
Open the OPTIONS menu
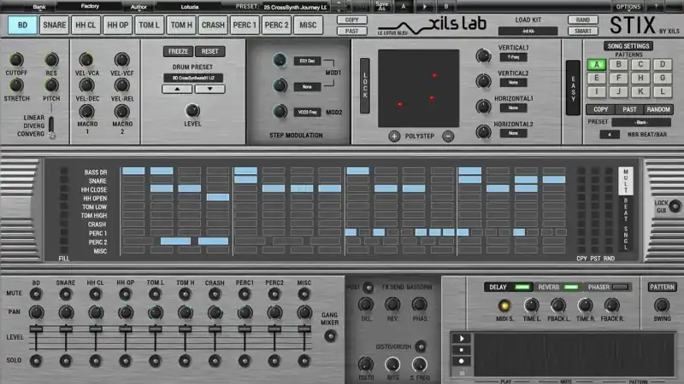click(x=628, y=7)
